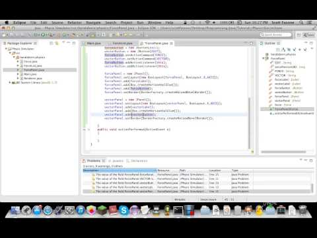The width and height of the screenshot is (317, 238).
Task: Maximize the editor area
Action: (x=252, y=43)
